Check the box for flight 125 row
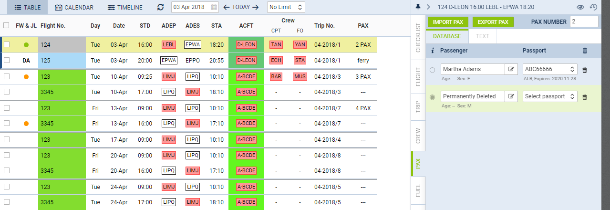 tap(7, 61)
